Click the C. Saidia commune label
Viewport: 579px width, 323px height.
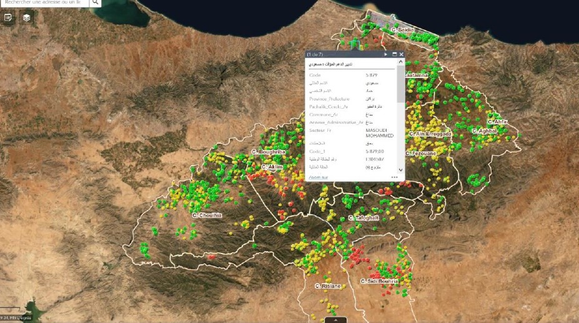pyautogui.click(x=402, y=30)
